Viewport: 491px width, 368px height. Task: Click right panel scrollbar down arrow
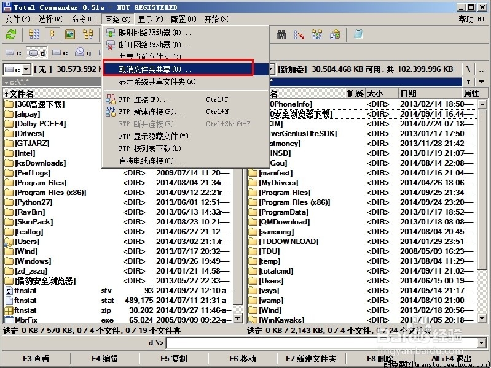point(482,318)
